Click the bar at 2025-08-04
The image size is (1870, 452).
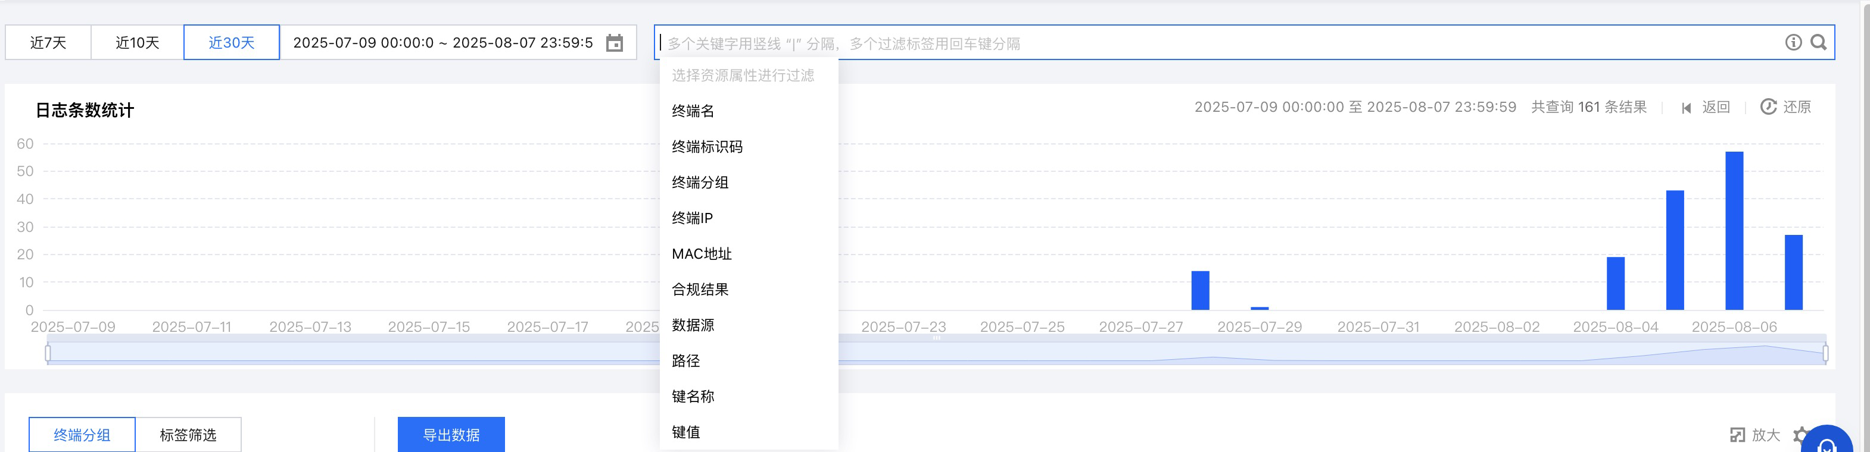tap(1615, 283)
